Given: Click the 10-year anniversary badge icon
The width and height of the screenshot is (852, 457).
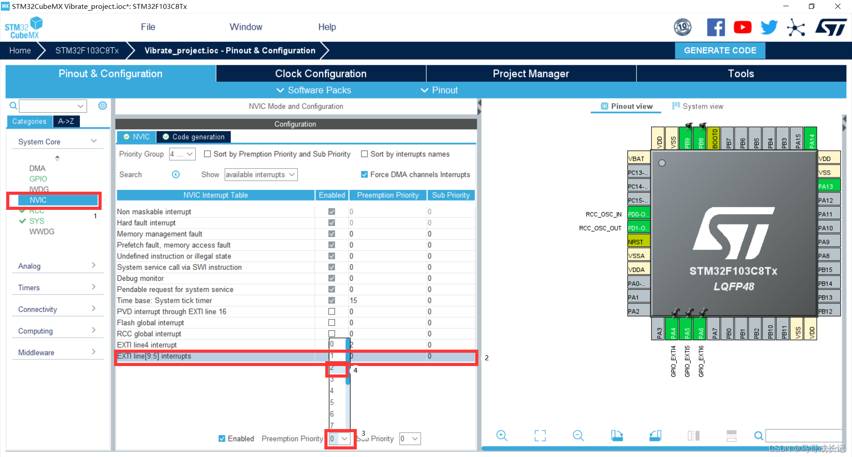Looking at the screenshot, I should (682, 28).
